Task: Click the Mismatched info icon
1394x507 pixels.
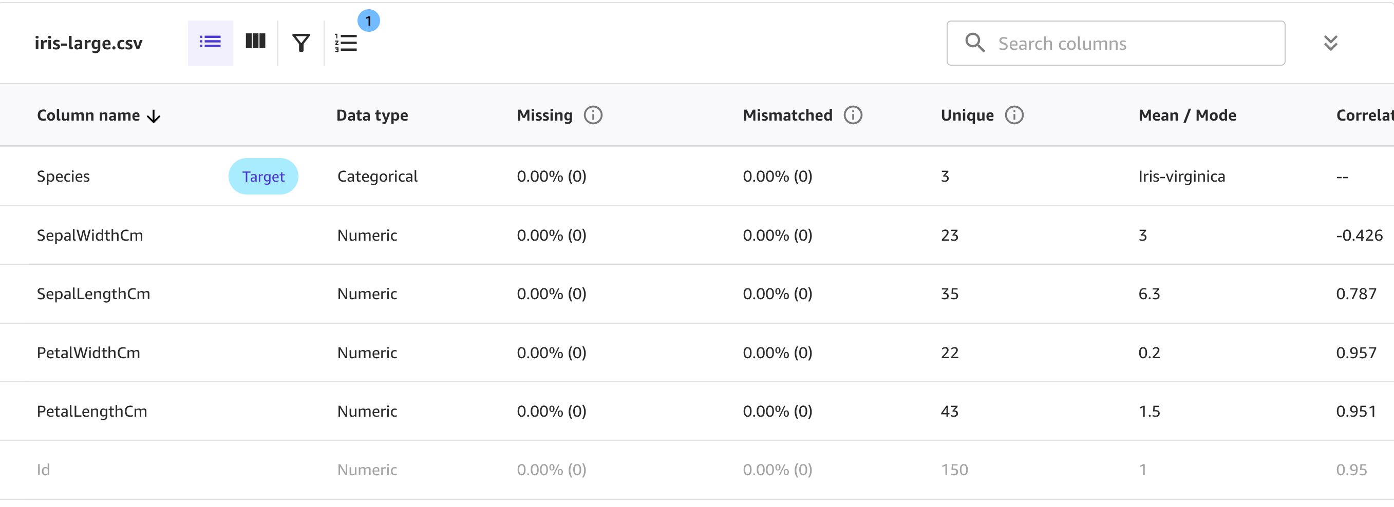Action: (x=853, y=115)
